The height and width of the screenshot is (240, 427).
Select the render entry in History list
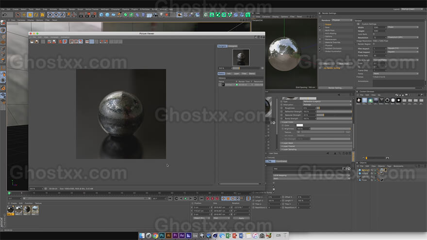click(x=241, y=85)
